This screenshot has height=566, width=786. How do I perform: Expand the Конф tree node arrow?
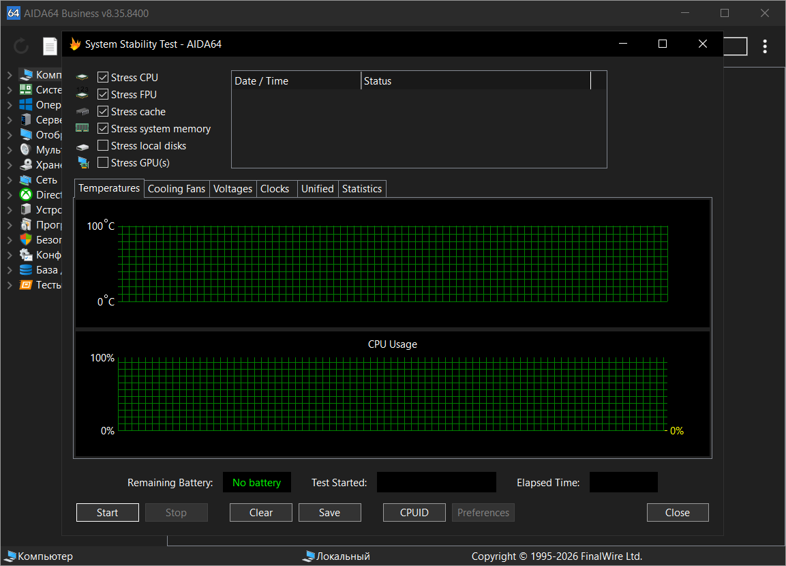coord(10,255)
